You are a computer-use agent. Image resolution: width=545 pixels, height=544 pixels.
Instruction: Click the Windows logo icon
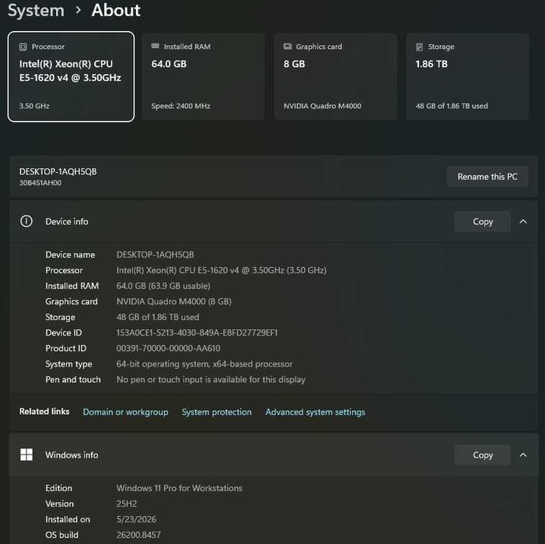coord(26,455)
